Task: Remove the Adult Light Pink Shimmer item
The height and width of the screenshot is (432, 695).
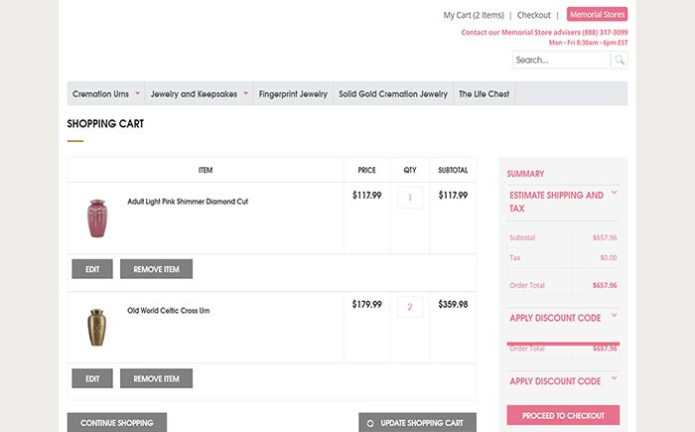Action: point(156,269)
